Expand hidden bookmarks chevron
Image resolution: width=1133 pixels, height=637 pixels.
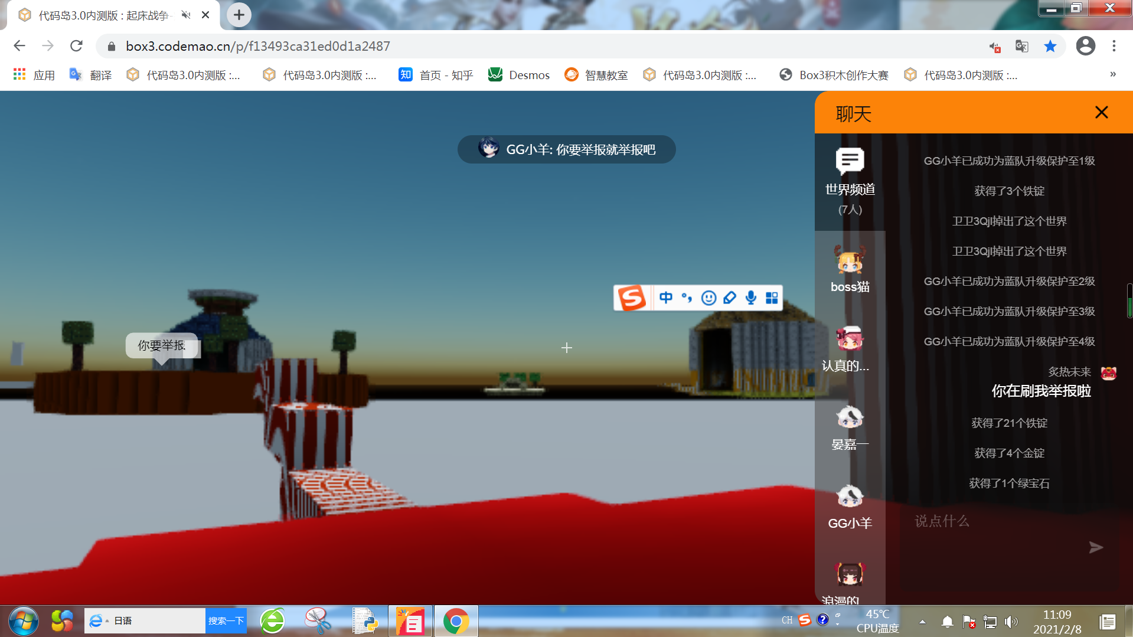1112,74
